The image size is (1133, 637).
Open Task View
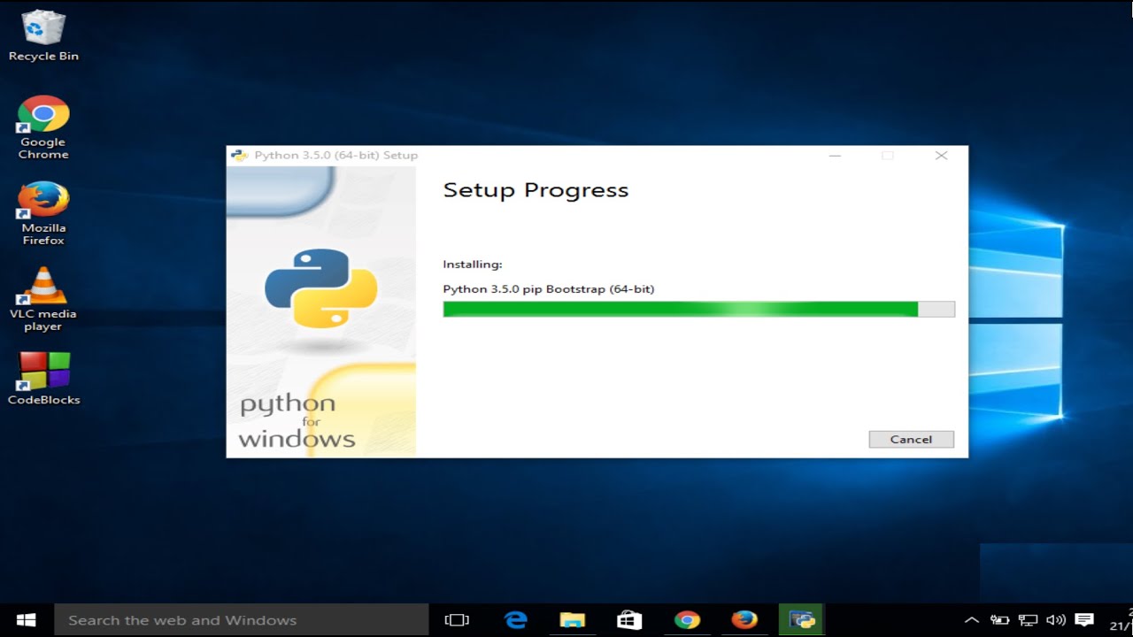click(457, 619)
